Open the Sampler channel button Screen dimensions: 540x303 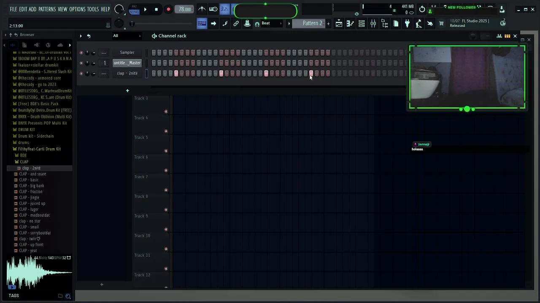[127, 53]
